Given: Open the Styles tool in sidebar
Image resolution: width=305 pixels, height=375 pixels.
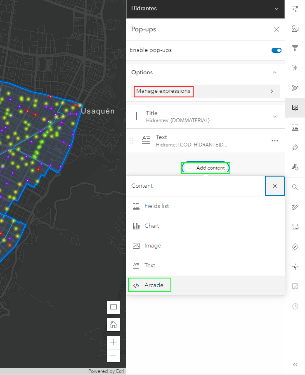Looking at the screenshot, I should (x=295, y=28).
